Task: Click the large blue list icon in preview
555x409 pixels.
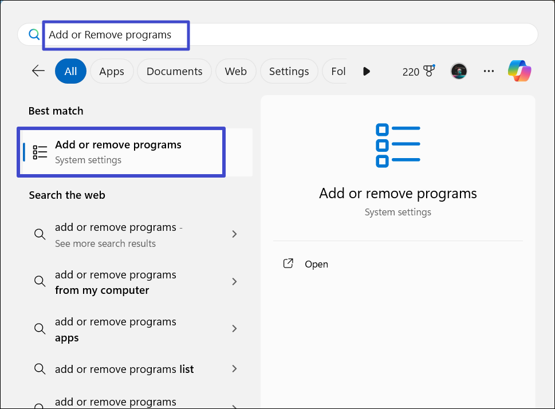Action: [x=398, y=145]
